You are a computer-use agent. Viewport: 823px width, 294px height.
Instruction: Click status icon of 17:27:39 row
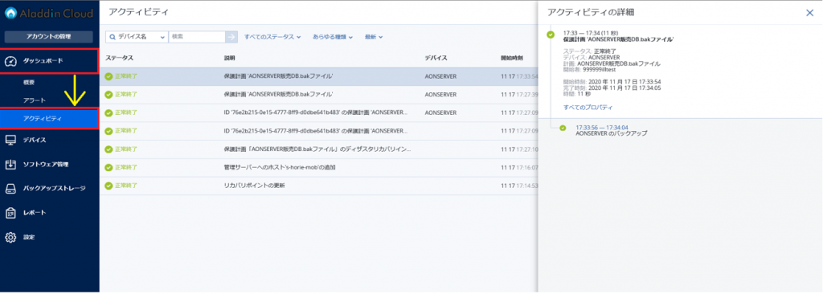[x=109, y=95]
